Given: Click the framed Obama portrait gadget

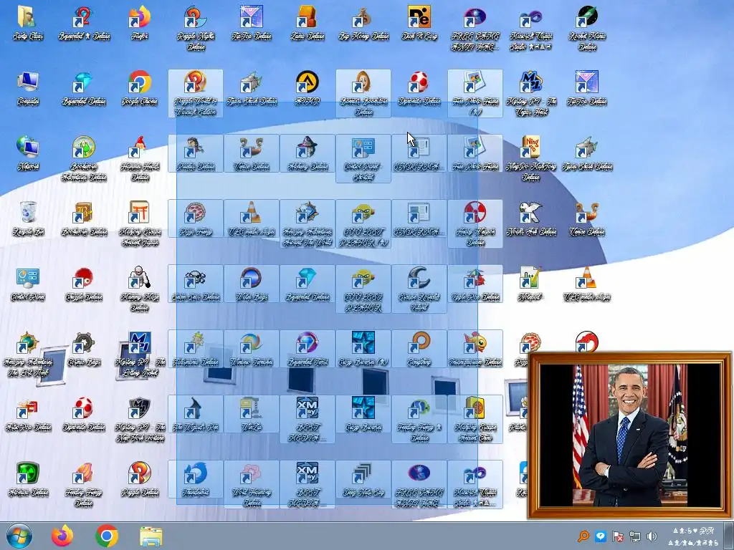Looking at the screenshot, I should (x=629, y=435).
